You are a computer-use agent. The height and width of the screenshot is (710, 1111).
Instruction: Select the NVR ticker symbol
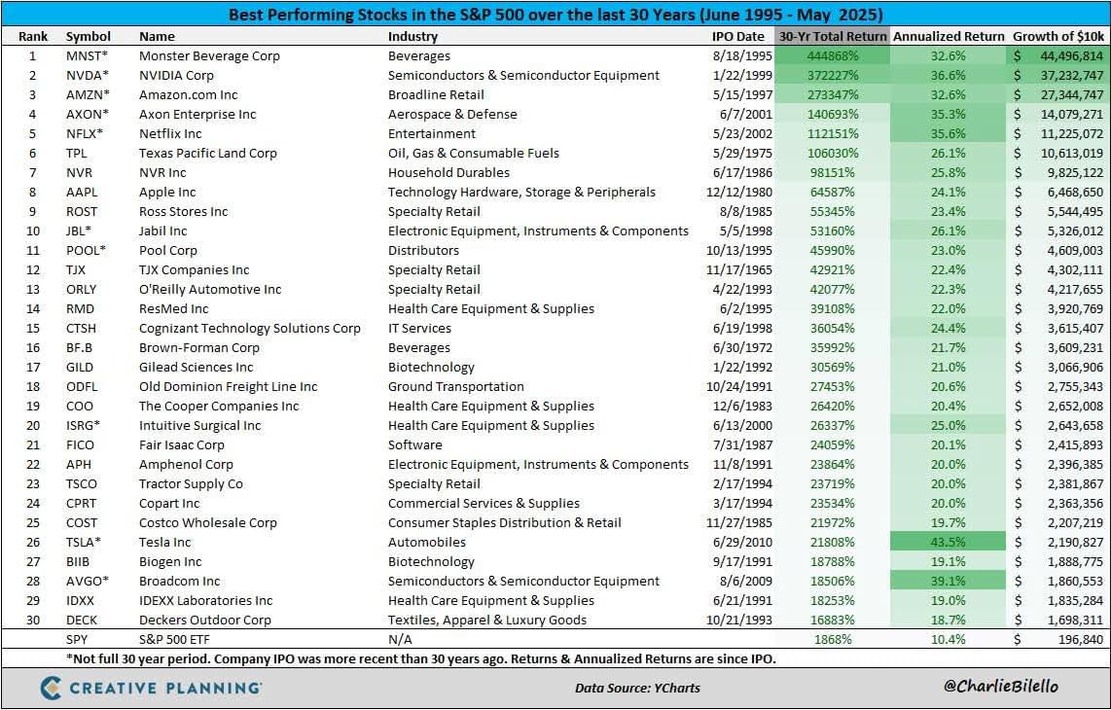pyautogui.click(x=80, y=173)
